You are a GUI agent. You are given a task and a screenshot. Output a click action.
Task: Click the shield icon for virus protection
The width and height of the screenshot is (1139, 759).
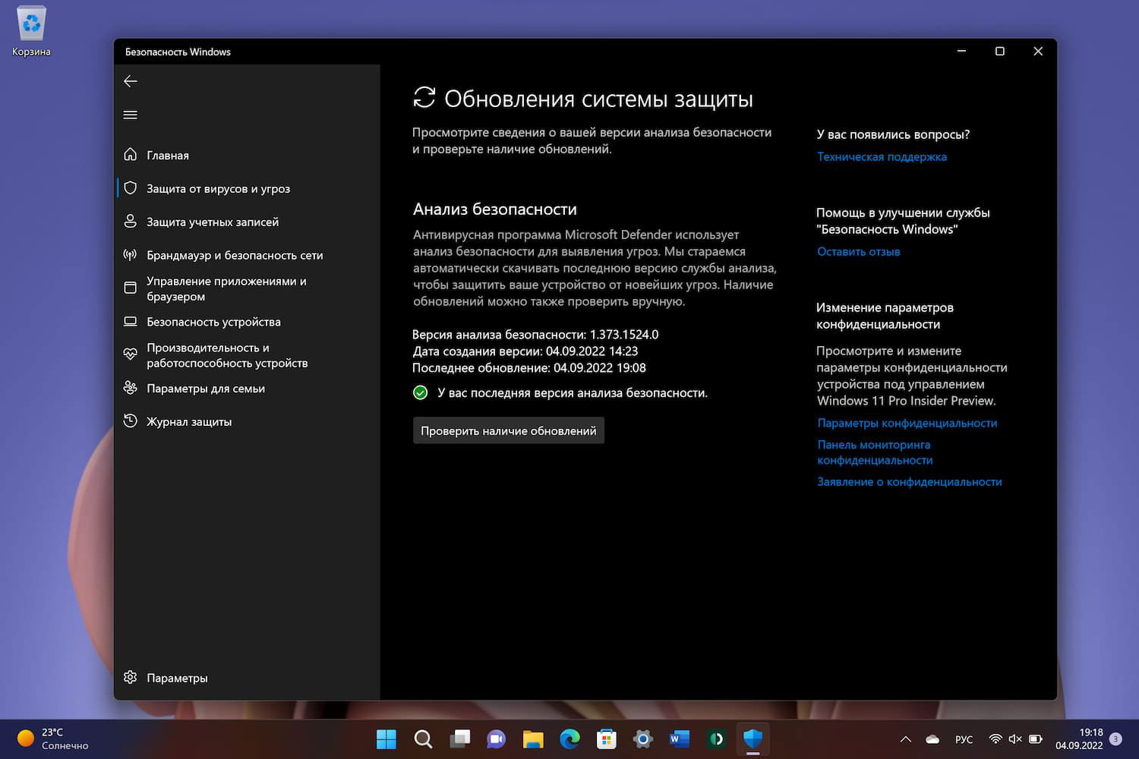(131, 188)
